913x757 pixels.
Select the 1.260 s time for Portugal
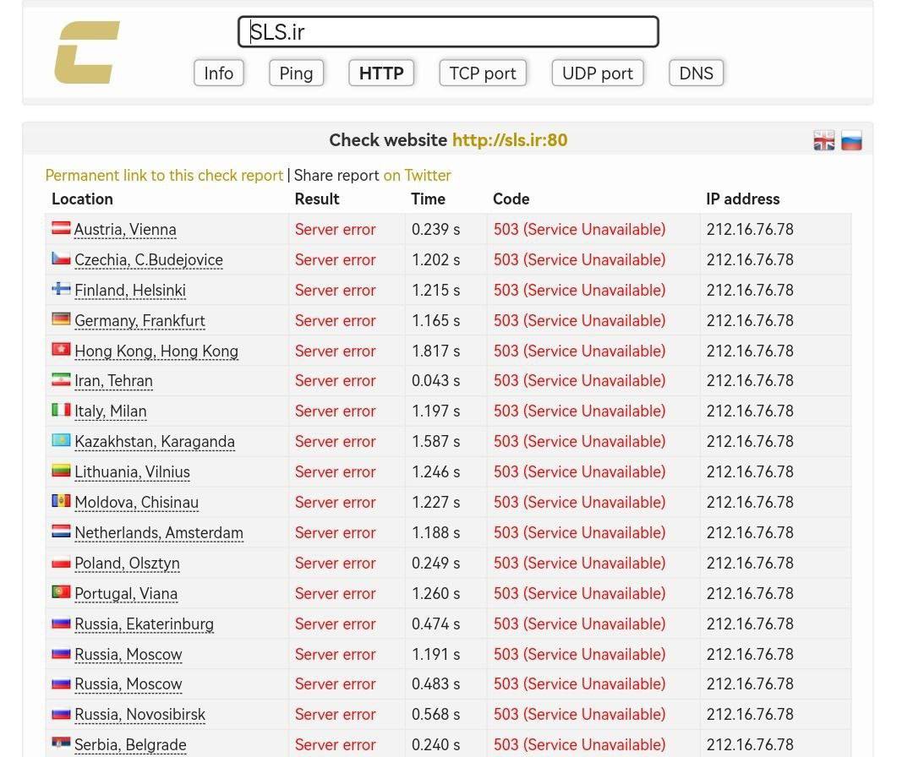pyautogui.click(x=435, y=593)
